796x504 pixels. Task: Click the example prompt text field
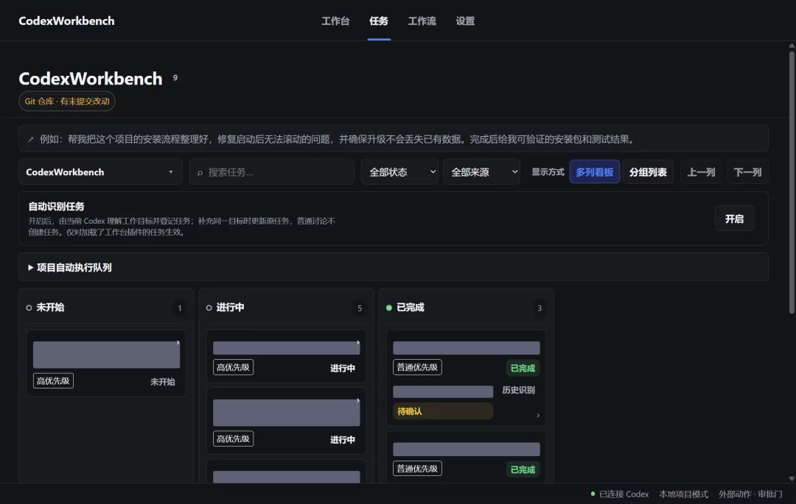394,139
